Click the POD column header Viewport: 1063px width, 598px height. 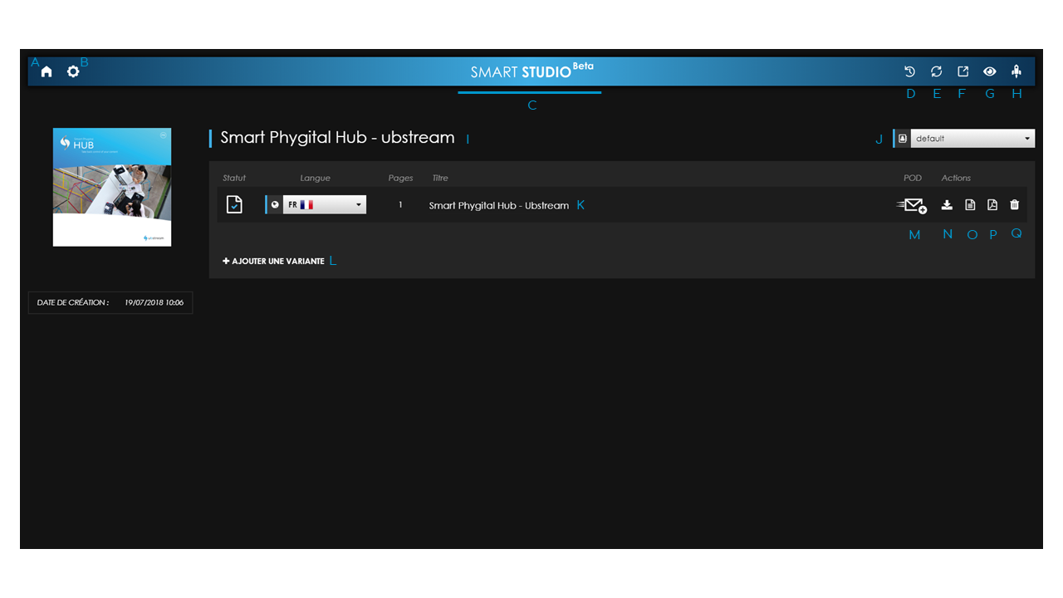(x=913, y=178)
